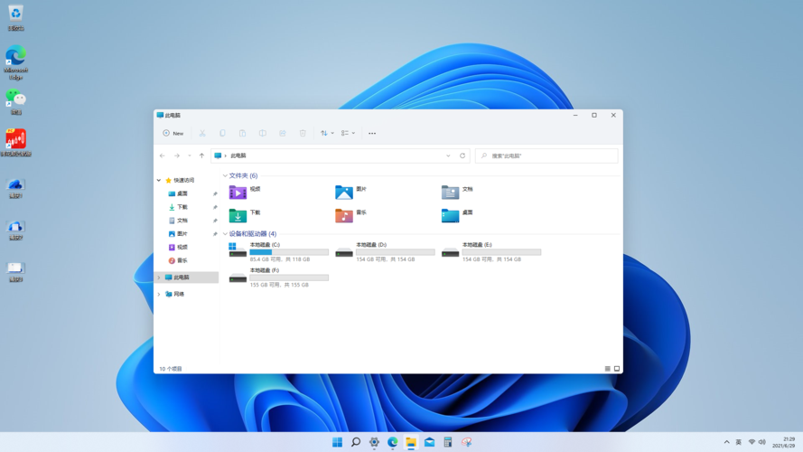Click the New button in the toolbar
803x452 pixels.
(x=173, y=133)
